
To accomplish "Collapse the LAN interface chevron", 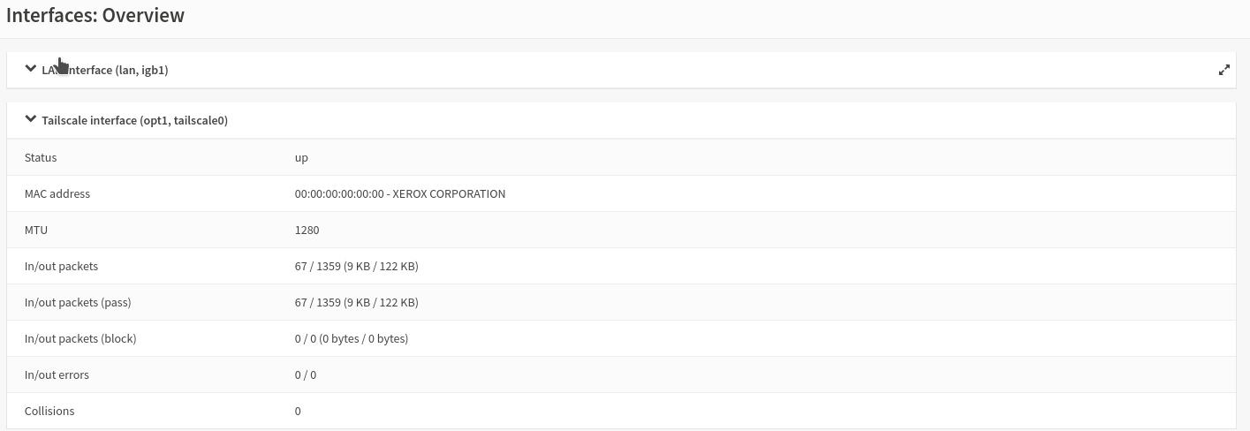I will (x=32, y=69).
